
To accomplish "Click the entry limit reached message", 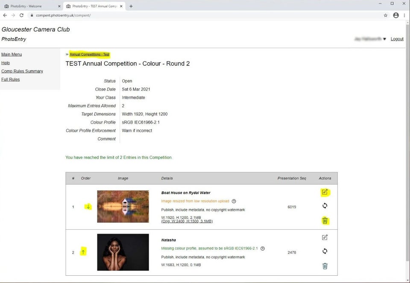I will [x=119, y=158].
